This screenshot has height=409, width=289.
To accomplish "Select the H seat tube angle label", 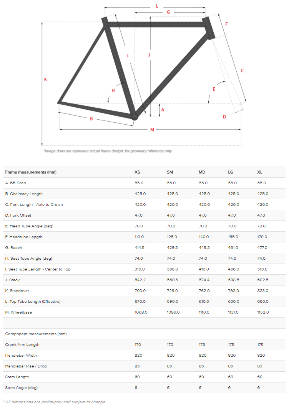I will [x=113, y=91].
